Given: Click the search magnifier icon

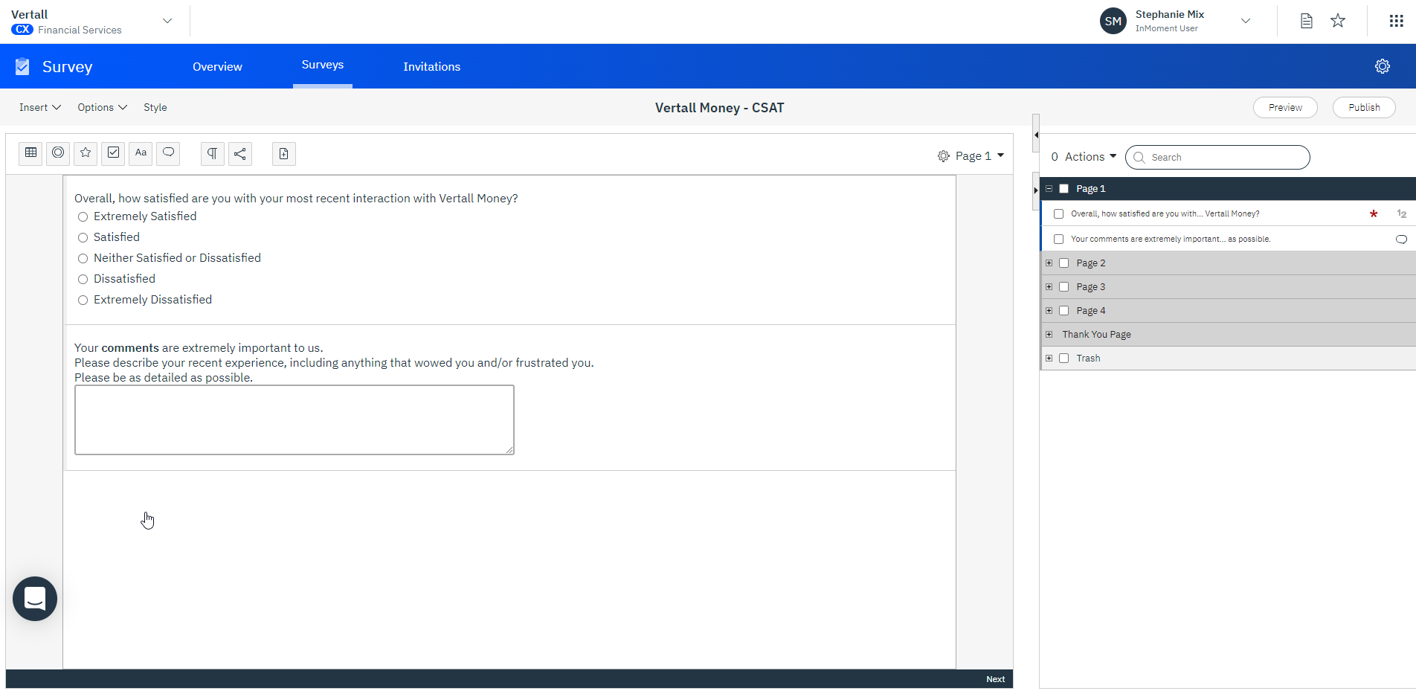Looking at the screenshot, I should (1139, 158).
